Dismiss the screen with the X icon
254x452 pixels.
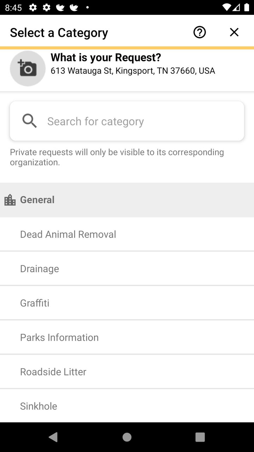[234, 32]
